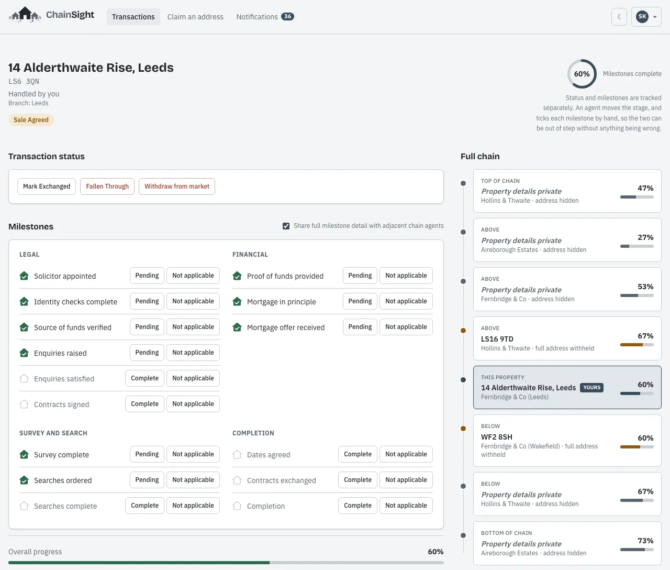Open the SK user account menu

point(646,17)
